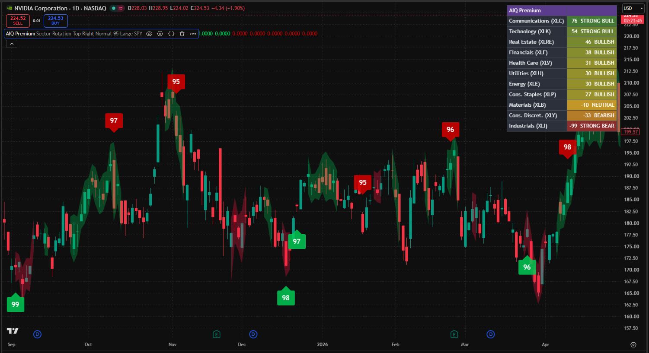Click the '-99 STRONG BEAR' score cell
The height and width of the screenshot is (353, 649).
point(591,126)
